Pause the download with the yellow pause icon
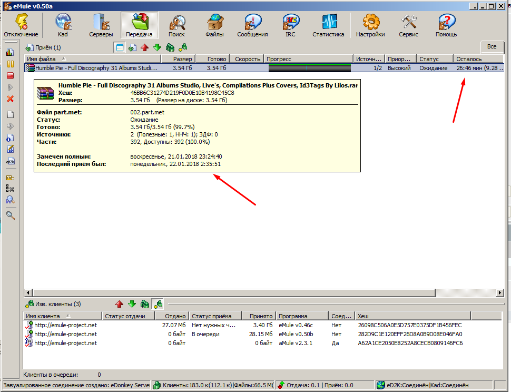 10,64
